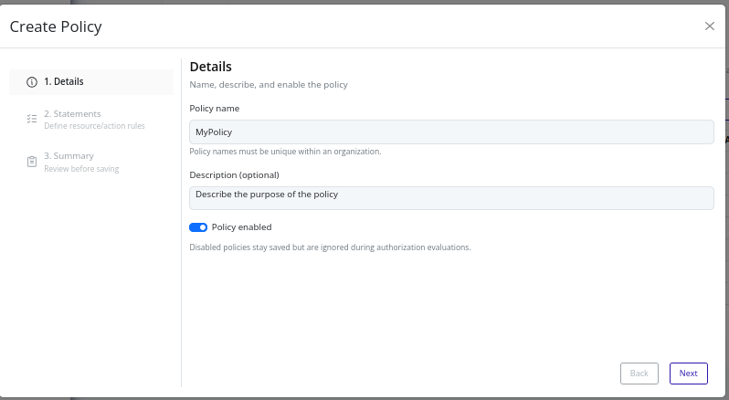Viewport: 729px width, 400px height.
Task: Open the 2. Statements step
Action: 91,120
